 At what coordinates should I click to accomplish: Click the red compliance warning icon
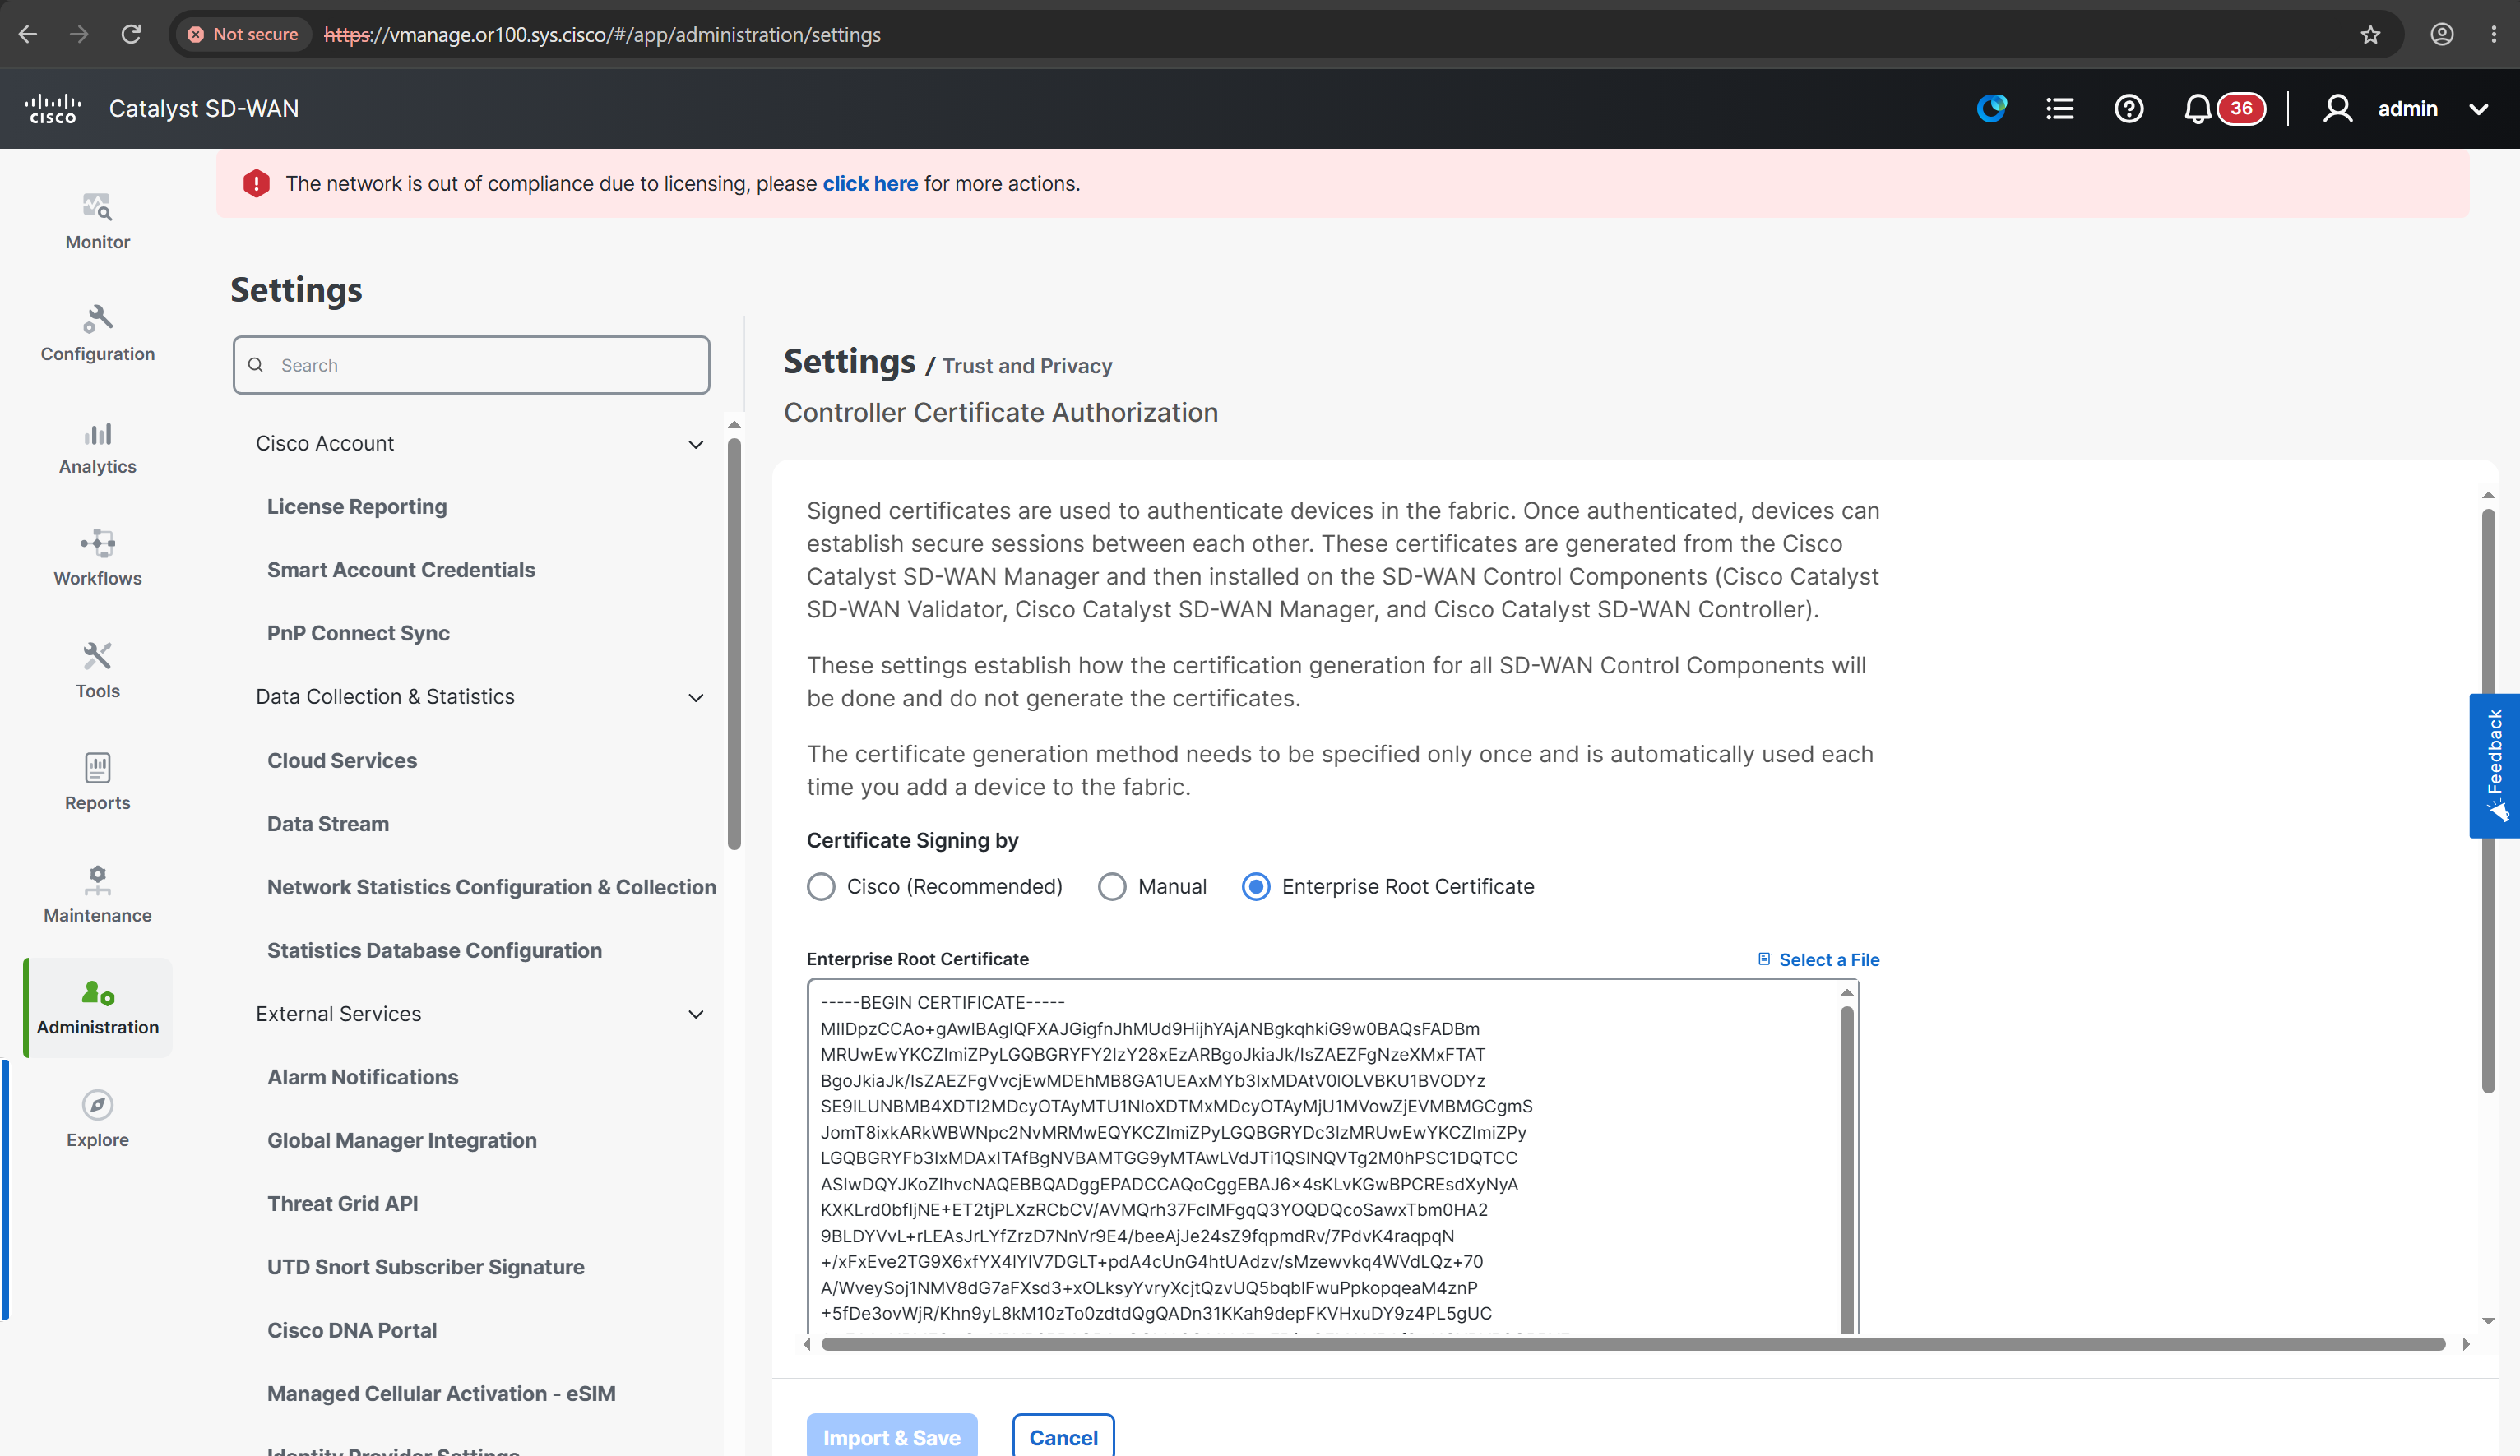point(256,183)
